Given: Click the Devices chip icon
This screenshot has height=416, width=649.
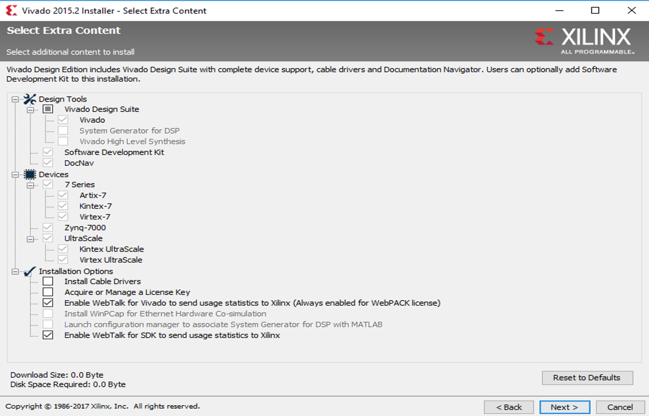Looking at the screenshot, I should 29,174.
